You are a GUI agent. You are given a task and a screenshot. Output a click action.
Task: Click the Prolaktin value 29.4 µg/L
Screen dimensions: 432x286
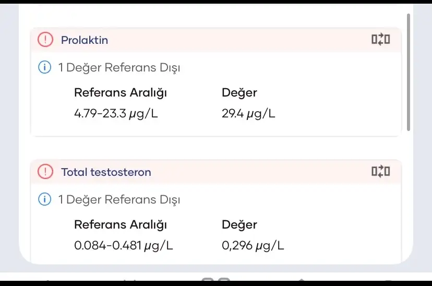click(x=248, y=113)
